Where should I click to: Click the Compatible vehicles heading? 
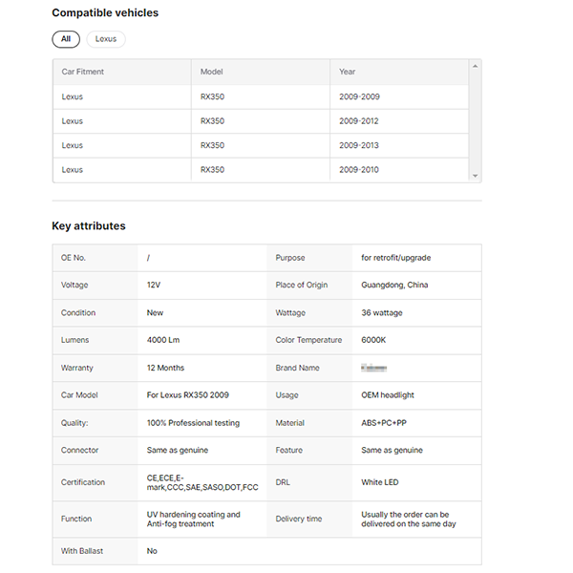105,13
